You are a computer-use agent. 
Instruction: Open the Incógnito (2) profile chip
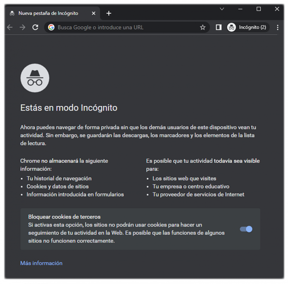pos(248,27)
